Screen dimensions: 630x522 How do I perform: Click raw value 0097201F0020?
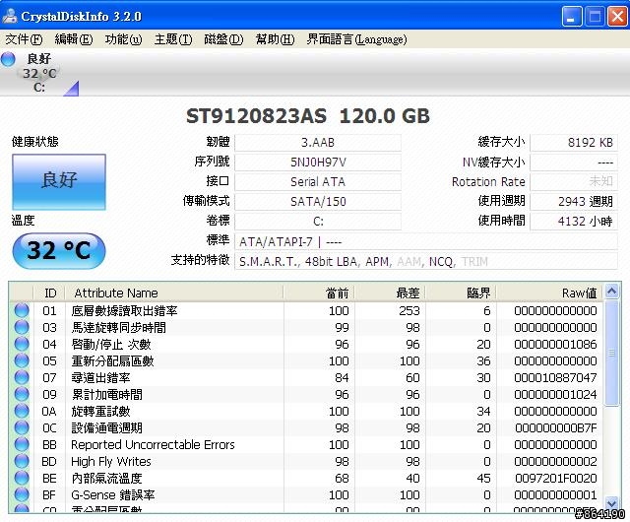pyautogui.click(x=555, y=479)
